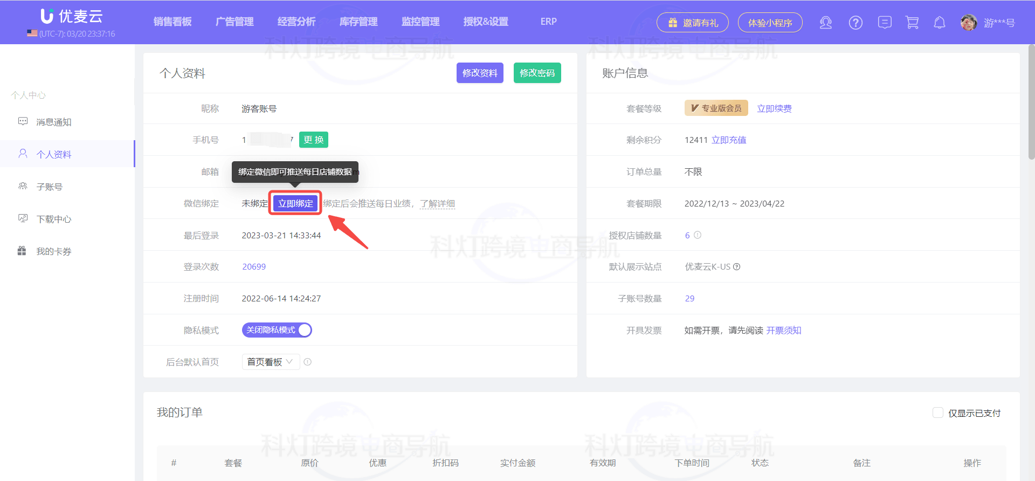Open the shopping cart icon
Image resolution: width=1035 pixels, height=481 pixels.
(x=912, y=22)
